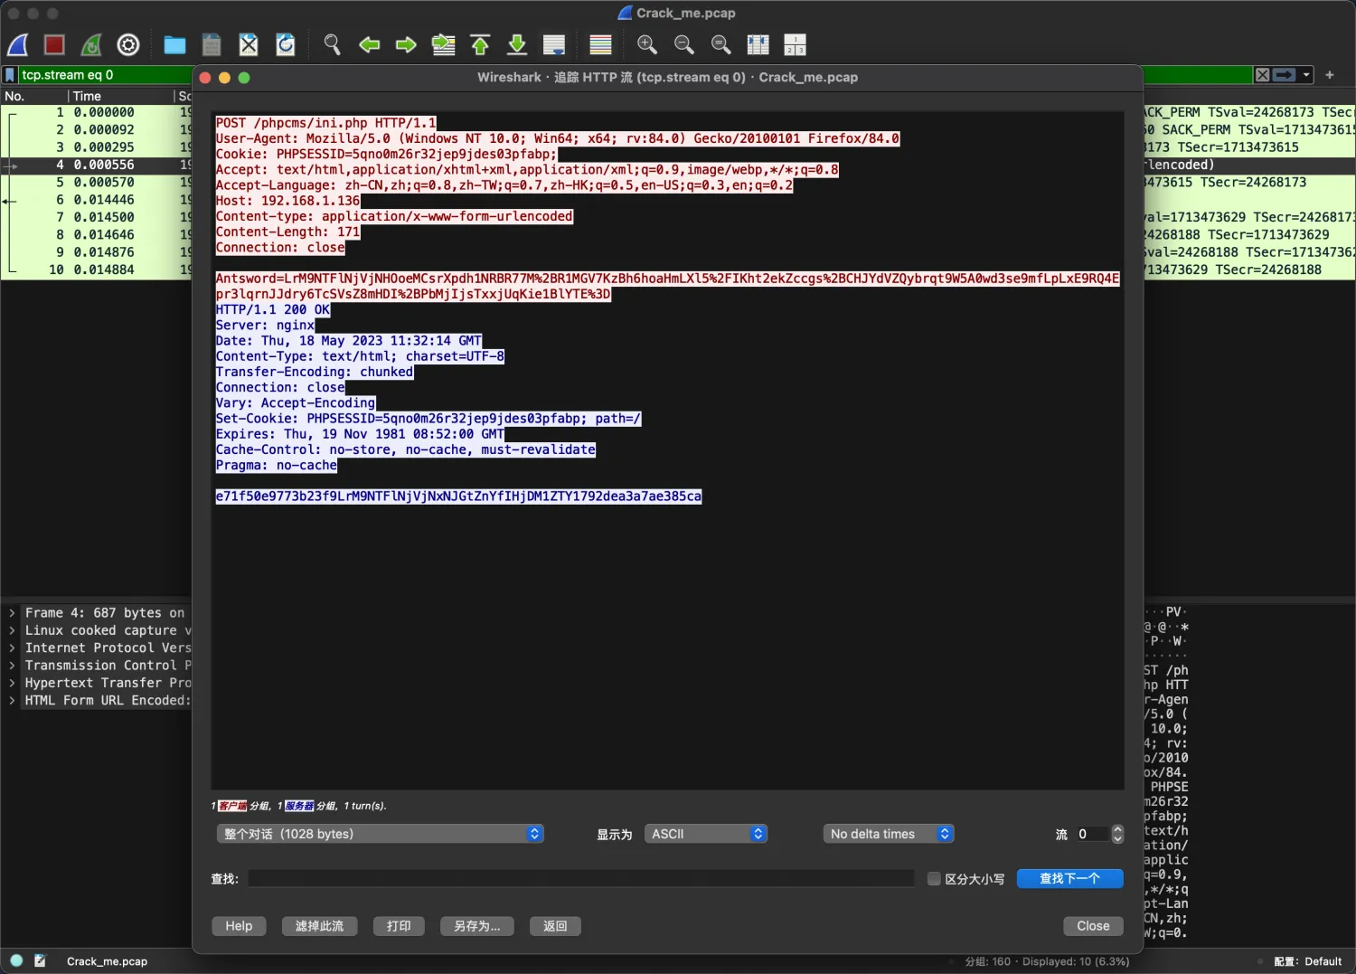The height and width of the screenshot is (974, 1356).
Task: Click the 另存为... save as button
Action: coord(476,926)
